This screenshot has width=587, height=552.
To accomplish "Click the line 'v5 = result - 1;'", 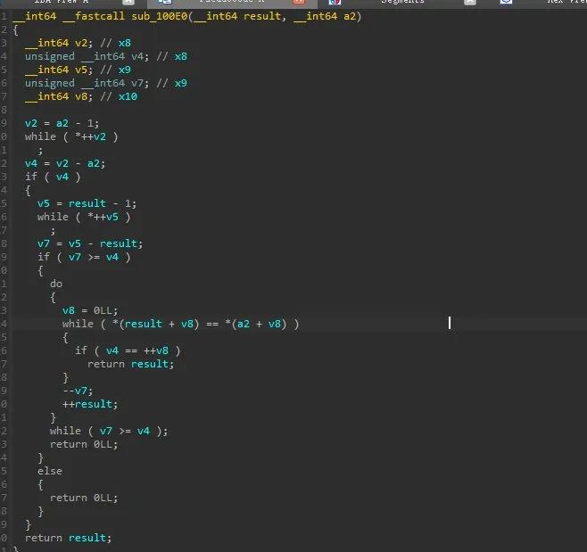I will tap(87, 203).
